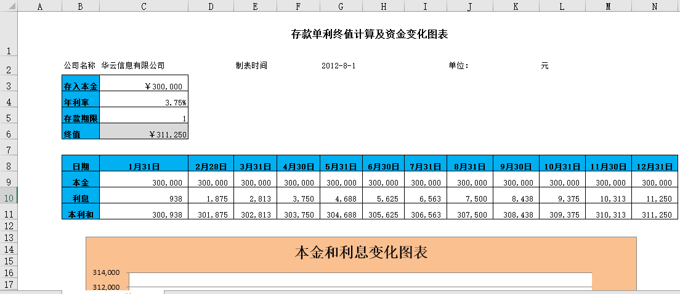Click the spreadsheet title 存款单利终值计算及资金变化图表

369,35
